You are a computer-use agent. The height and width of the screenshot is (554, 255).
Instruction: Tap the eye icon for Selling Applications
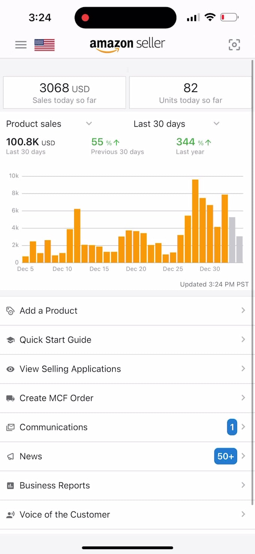click(x=10, y=369)
